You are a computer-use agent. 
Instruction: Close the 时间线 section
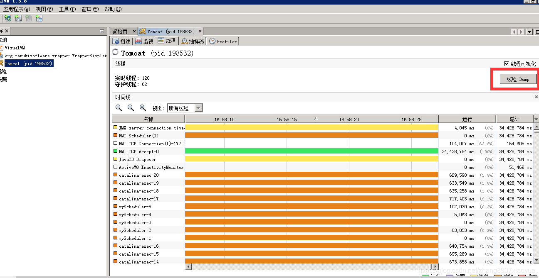[536, 97]
